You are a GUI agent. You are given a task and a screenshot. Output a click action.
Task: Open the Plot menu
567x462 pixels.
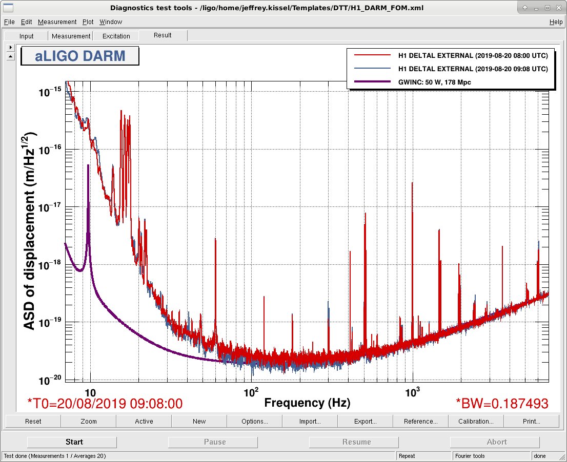click(88, 22)
